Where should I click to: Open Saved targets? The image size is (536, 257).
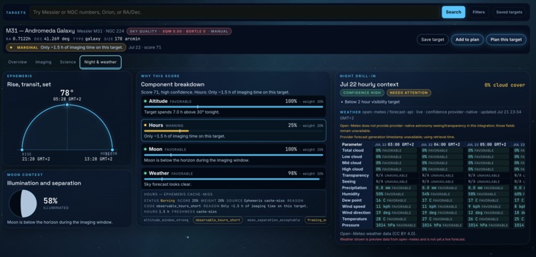(509, 13)
